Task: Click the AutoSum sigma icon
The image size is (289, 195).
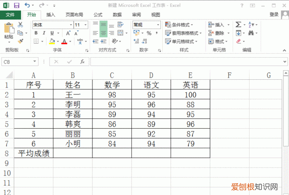Action: 238,25
